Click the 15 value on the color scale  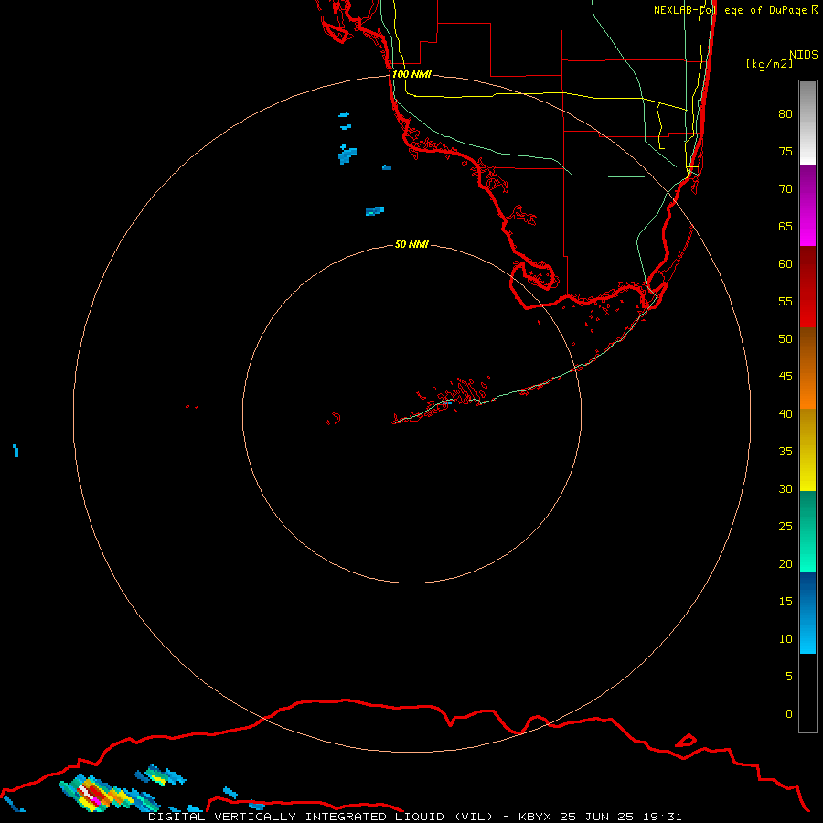(786, 602)
